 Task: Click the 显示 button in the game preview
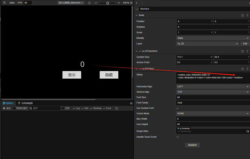pyautogui.click(x=72, y=75)
